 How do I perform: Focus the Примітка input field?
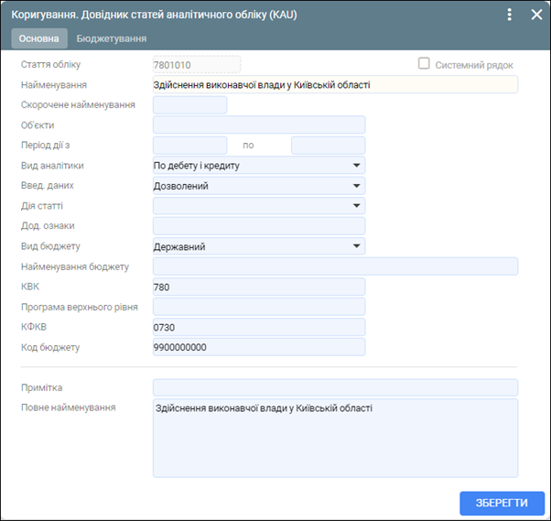pyautogui.click(x=335, y=387)
